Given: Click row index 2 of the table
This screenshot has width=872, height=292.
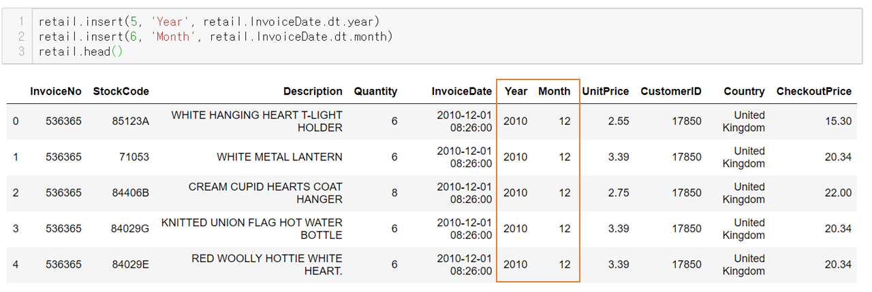Looking at the screenshot, I should click(x=16, y=193).
